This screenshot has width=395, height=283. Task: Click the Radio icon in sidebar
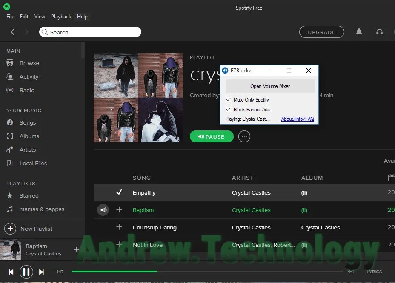[10, 90]
